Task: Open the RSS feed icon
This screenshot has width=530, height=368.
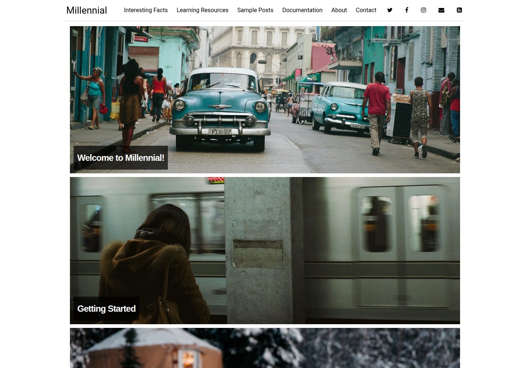Action: pos(459,10)
